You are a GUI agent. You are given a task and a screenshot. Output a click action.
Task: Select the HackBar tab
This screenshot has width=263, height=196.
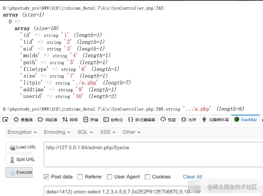pos(246,120)
